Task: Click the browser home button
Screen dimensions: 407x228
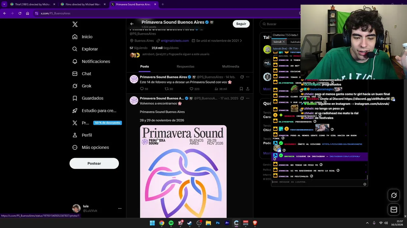Action: pyautogui.click(x=28, y=13)
